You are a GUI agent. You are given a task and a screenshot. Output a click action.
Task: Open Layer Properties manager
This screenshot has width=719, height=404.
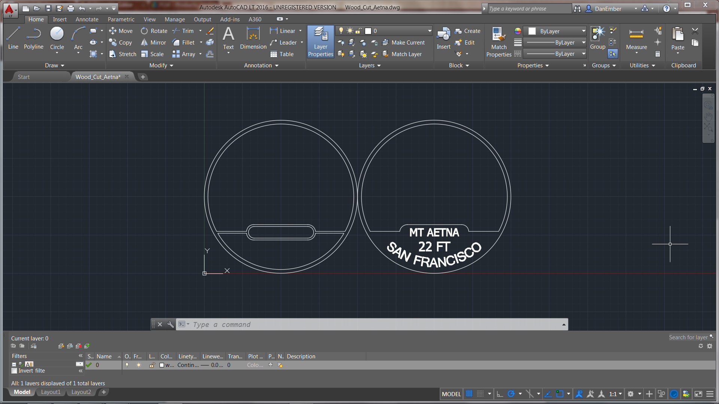tap(321, 42)
